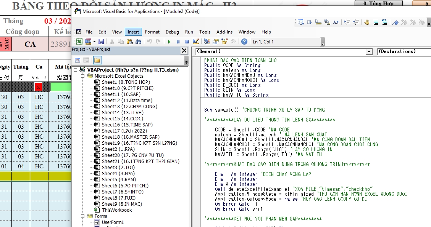Close the Project Explorer pane
Image resolution: width=431 pixels, height=227 pixels.
tap(184, 50)
